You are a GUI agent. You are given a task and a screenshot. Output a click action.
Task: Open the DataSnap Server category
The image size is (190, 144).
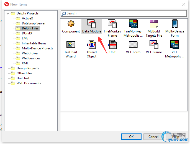click(31, 23)
